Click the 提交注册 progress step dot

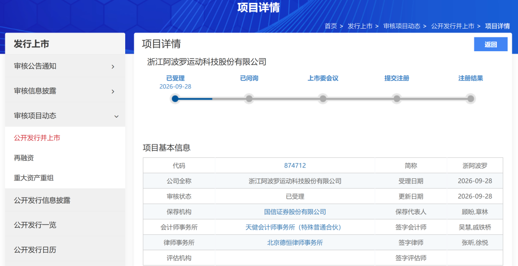pos(397,99)
